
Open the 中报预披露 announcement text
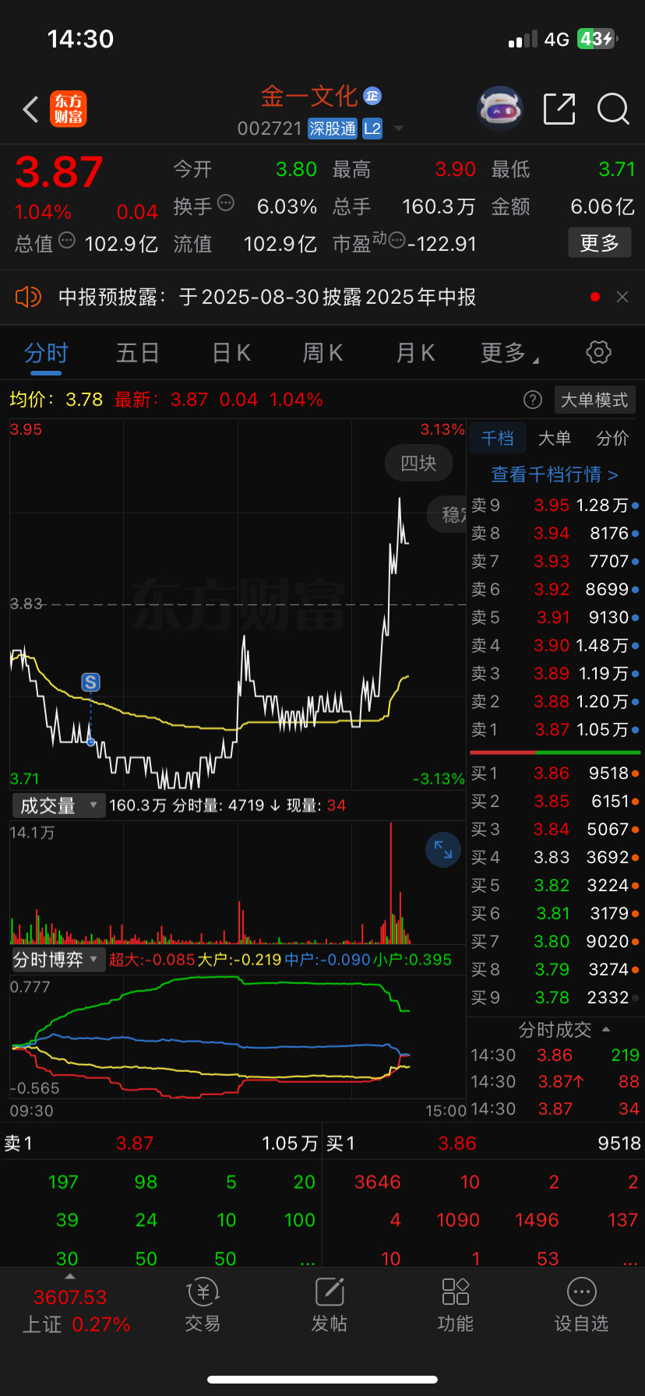pos(267,297)
